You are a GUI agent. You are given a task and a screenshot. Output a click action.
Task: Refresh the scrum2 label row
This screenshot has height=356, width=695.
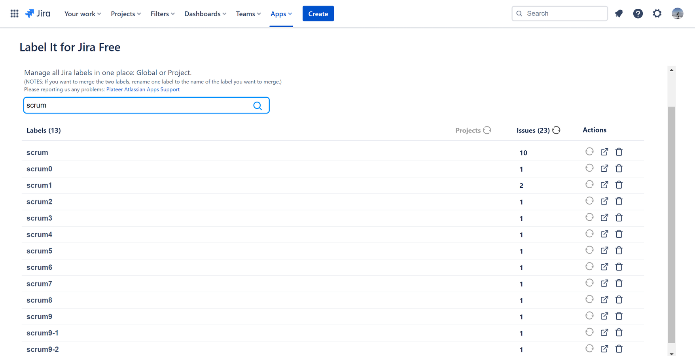click(589, 201)
